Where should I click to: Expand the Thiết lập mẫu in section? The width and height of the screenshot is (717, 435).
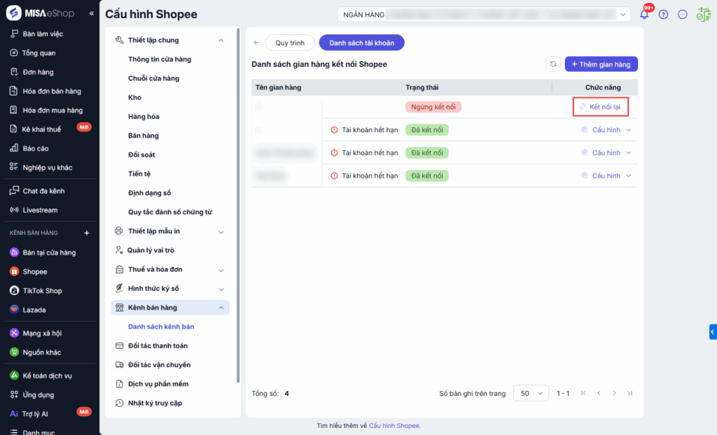pyautogui.click(x=221, y=231)
